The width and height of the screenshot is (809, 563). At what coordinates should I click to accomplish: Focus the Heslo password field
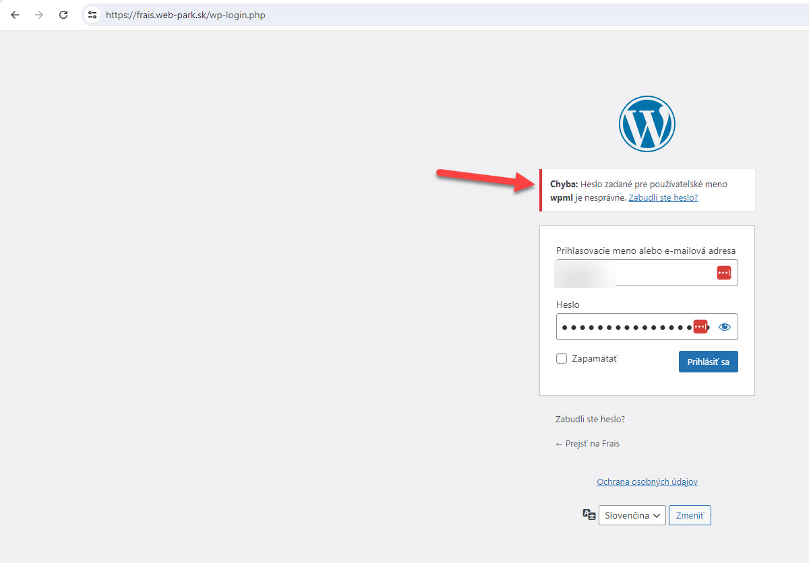click(x=647, y=327)
